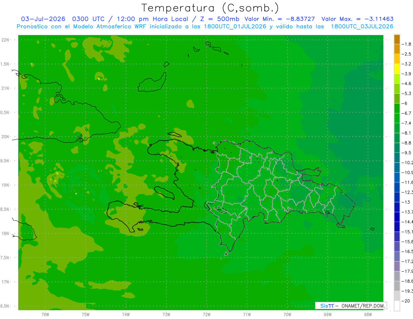Click the '18N' latitude axis label

click(x=5, y=233)
